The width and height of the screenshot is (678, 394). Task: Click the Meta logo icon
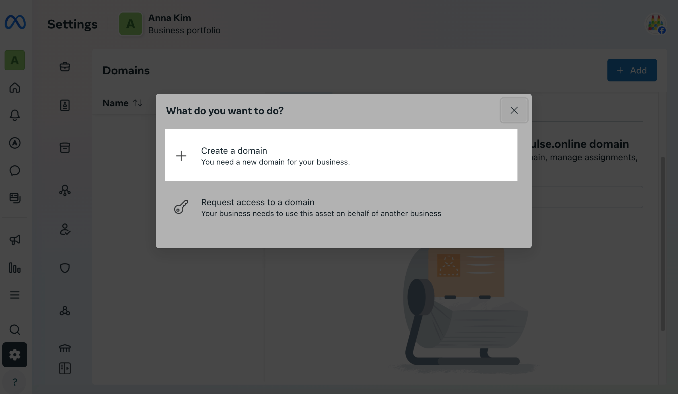tap(15, 22)
